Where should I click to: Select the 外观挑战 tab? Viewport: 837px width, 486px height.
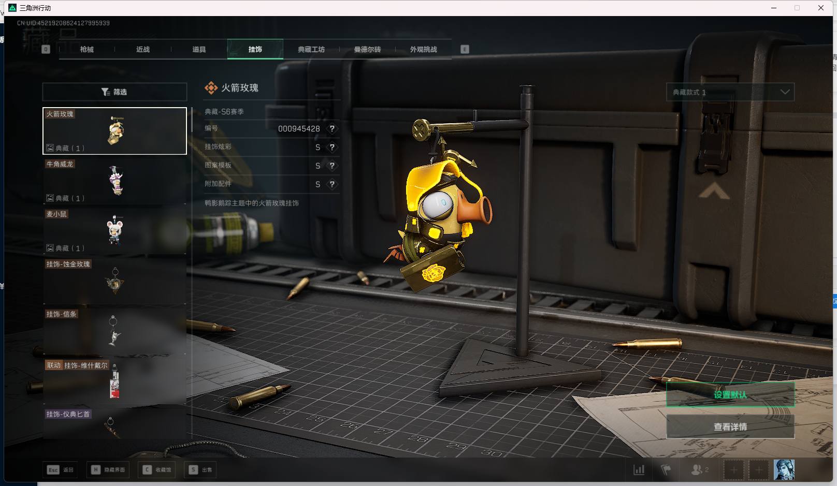pyautogui.click(x=423, y=50)
